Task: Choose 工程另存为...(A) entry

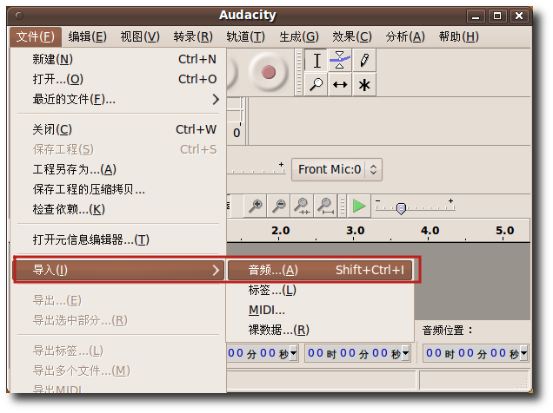Action: (x=118, y=169)
